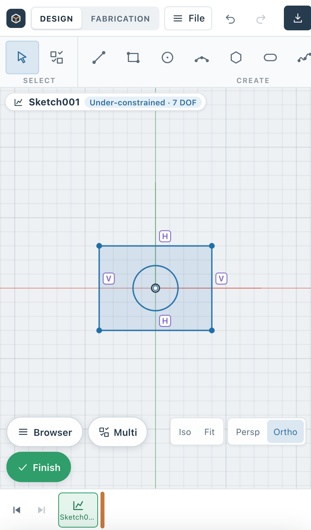Open the File menu
Viewport: 311px width, 530px height.
point(188,18)
